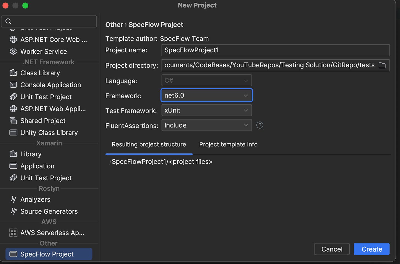Screen dimensions: 400x264
Task: Open the disabled Language C# dropdown
Action: click(x=206, y=80)
